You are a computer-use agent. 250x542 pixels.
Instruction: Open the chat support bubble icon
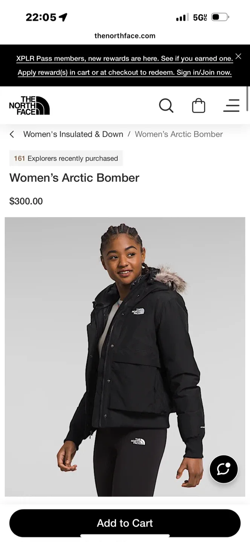(x=224, y=469)
